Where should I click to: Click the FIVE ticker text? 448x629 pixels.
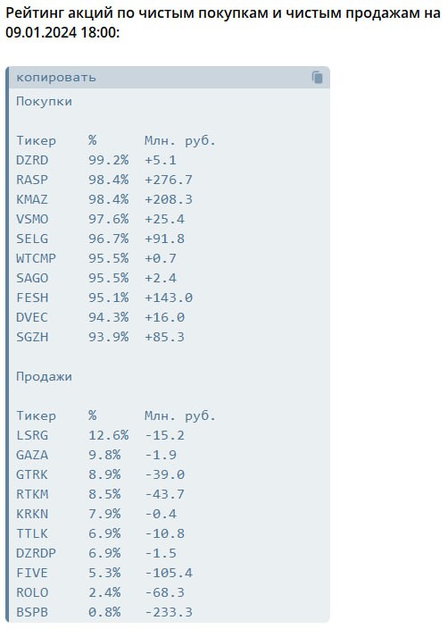pyautogui.click(x=32, y=573)
